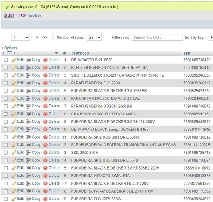The width and height of the screenshot is (213, 202).
Task: Click the Copy icon for row 8
Action: (29, 114)
